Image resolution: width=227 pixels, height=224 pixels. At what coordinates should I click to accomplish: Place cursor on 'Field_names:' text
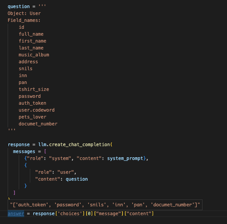[24, 20]
